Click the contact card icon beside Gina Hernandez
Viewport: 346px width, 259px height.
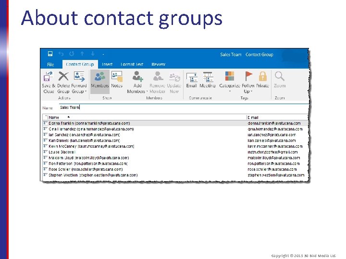pyautogui.click(x=45, y=129)
